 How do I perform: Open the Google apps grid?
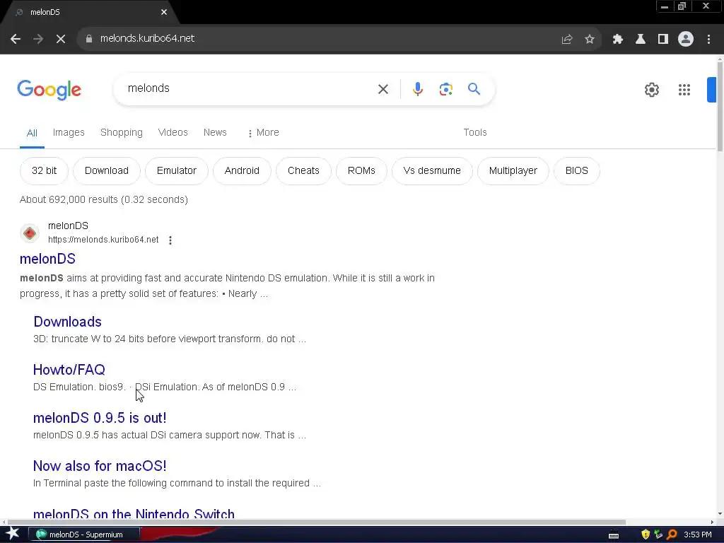pyautogui.click(x=684, y=90)
